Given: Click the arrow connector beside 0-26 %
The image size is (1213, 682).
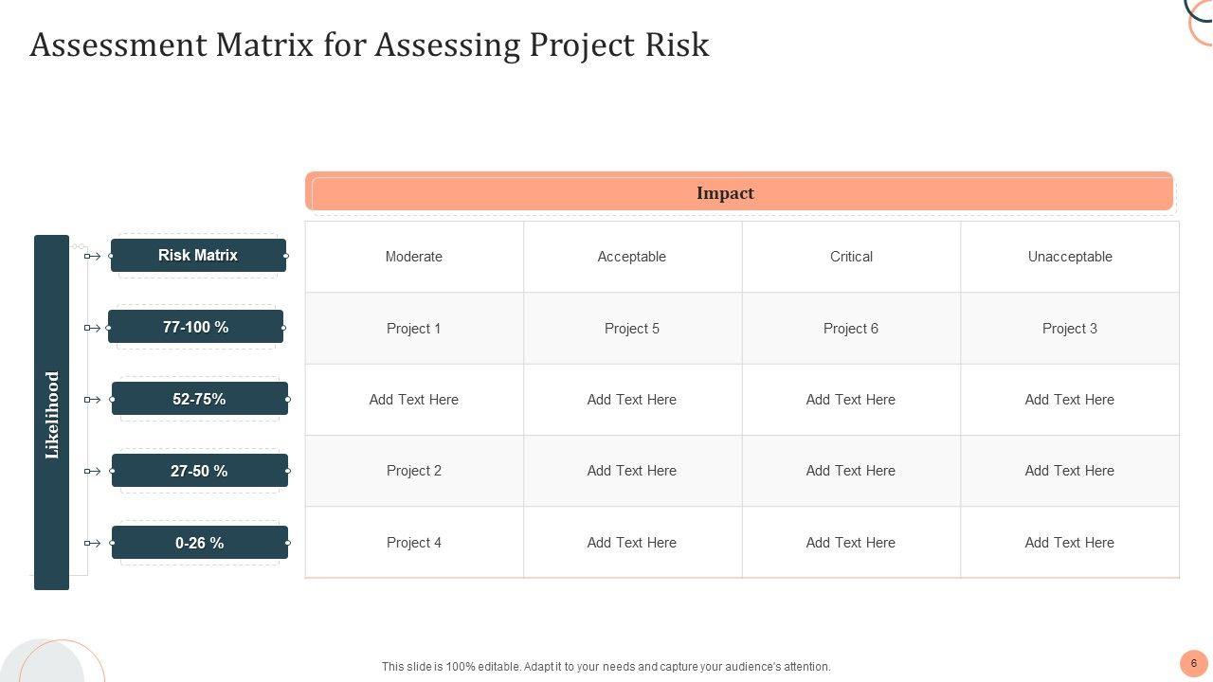Looking at the screenshot, I should click(x=93, y=543).
